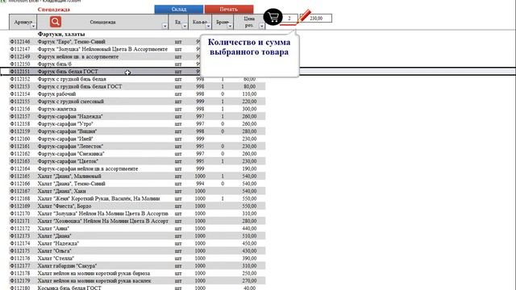Click price 270,00 in row Ф112179
This screenshot has width=516, height=290.
click(250, 281)
